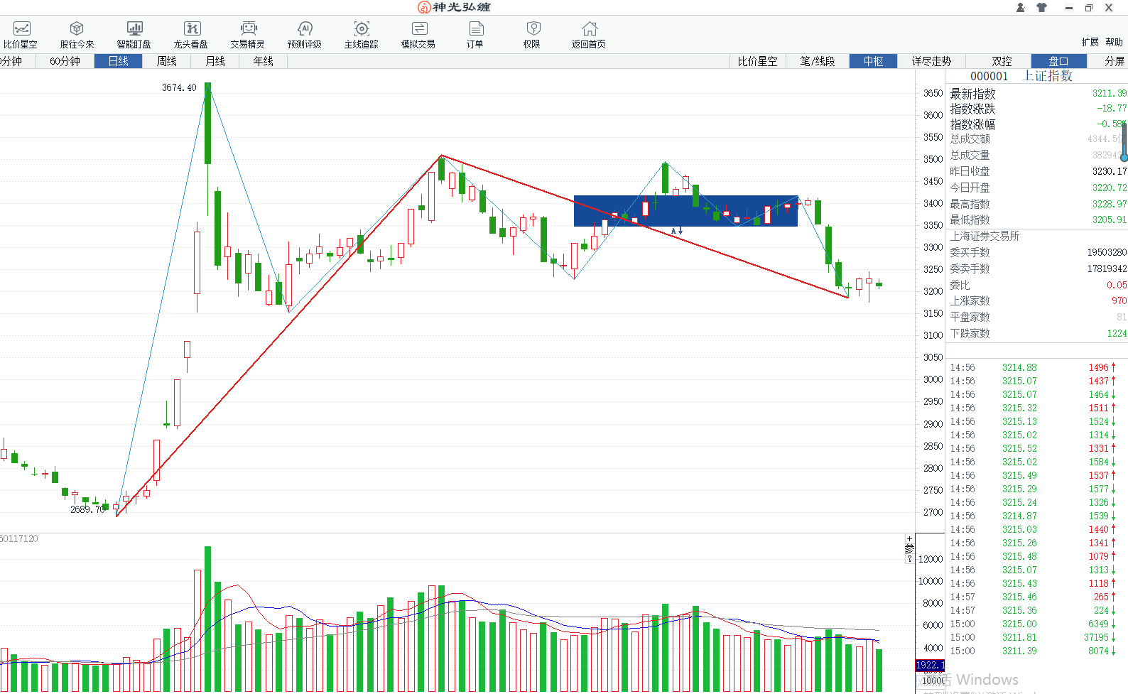Image resolution: width=1128 pixels, height=694 pixels.
Task: Go to 返回首页 home page
Action: click(x=589, y=34)
